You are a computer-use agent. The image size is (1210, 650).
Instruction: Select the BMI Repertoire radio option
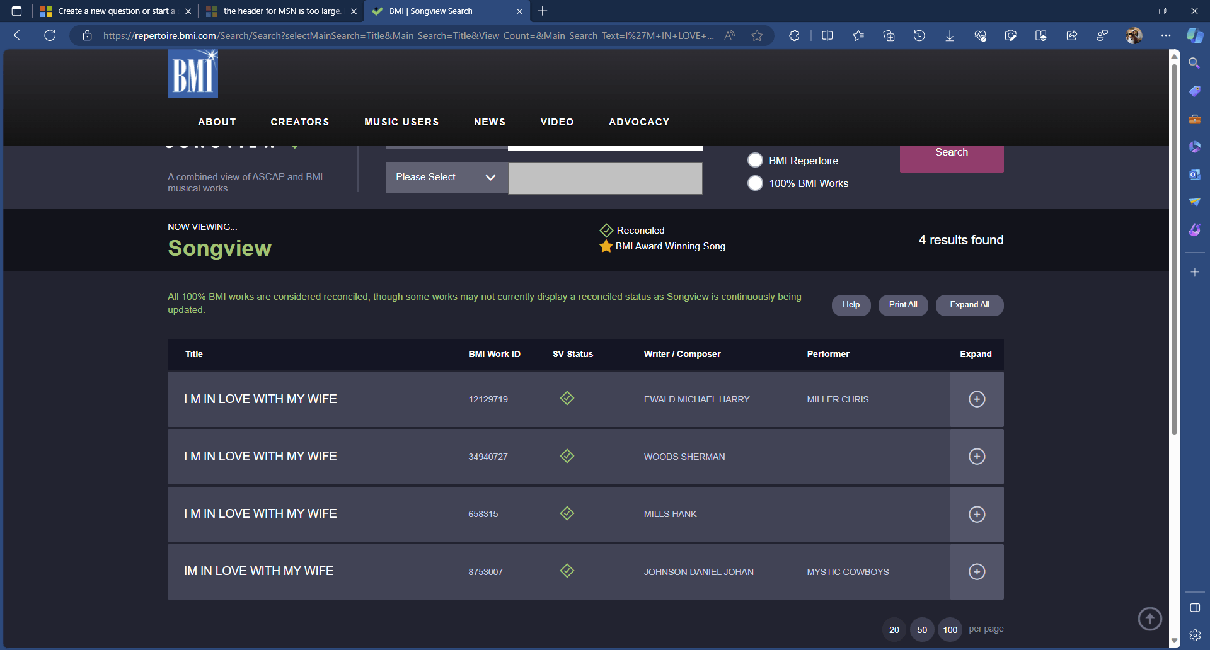coord(755,160)
